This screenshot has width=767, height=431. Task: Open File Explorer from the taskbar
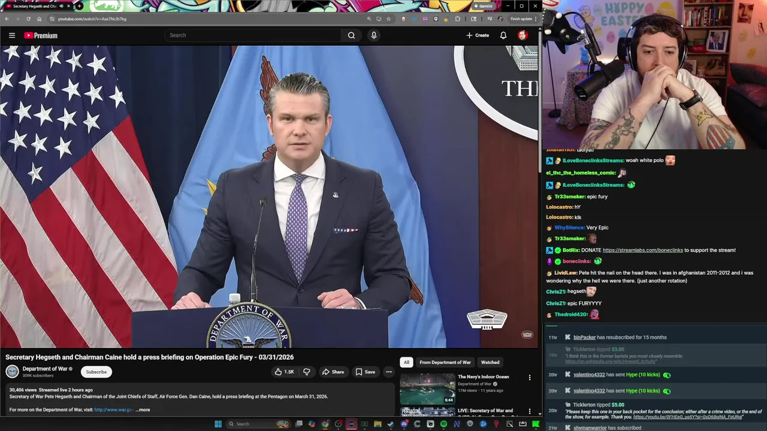coord(378,424)
